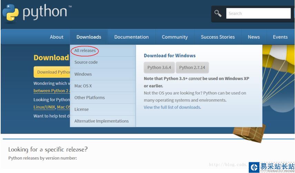Select All releases in Downloads dropdown
Viewport: 295px width, 173px height.
(x=103, y=51)
